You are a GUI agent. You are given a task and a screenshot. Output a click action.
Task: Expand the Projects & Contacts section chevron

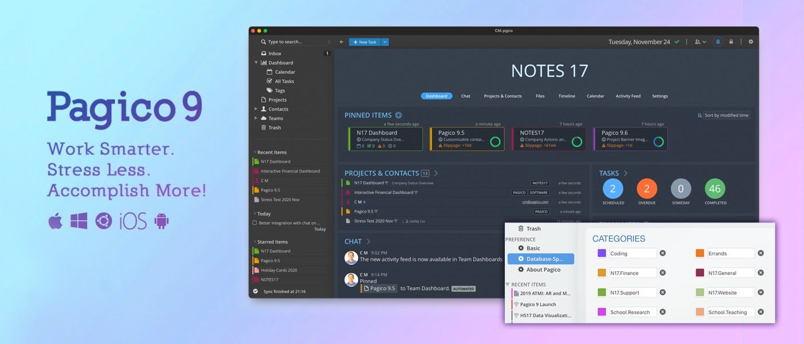click(436, 173)
